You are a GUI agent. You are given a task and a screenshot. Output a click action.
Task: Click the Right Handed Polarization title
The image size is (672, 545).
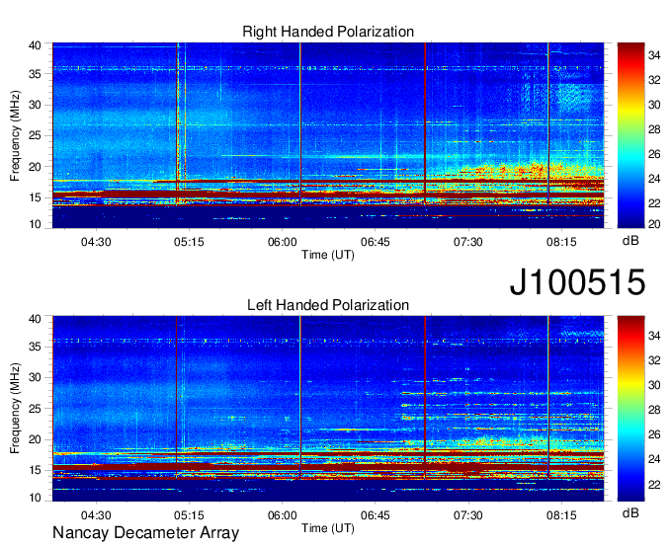(328, 32)
